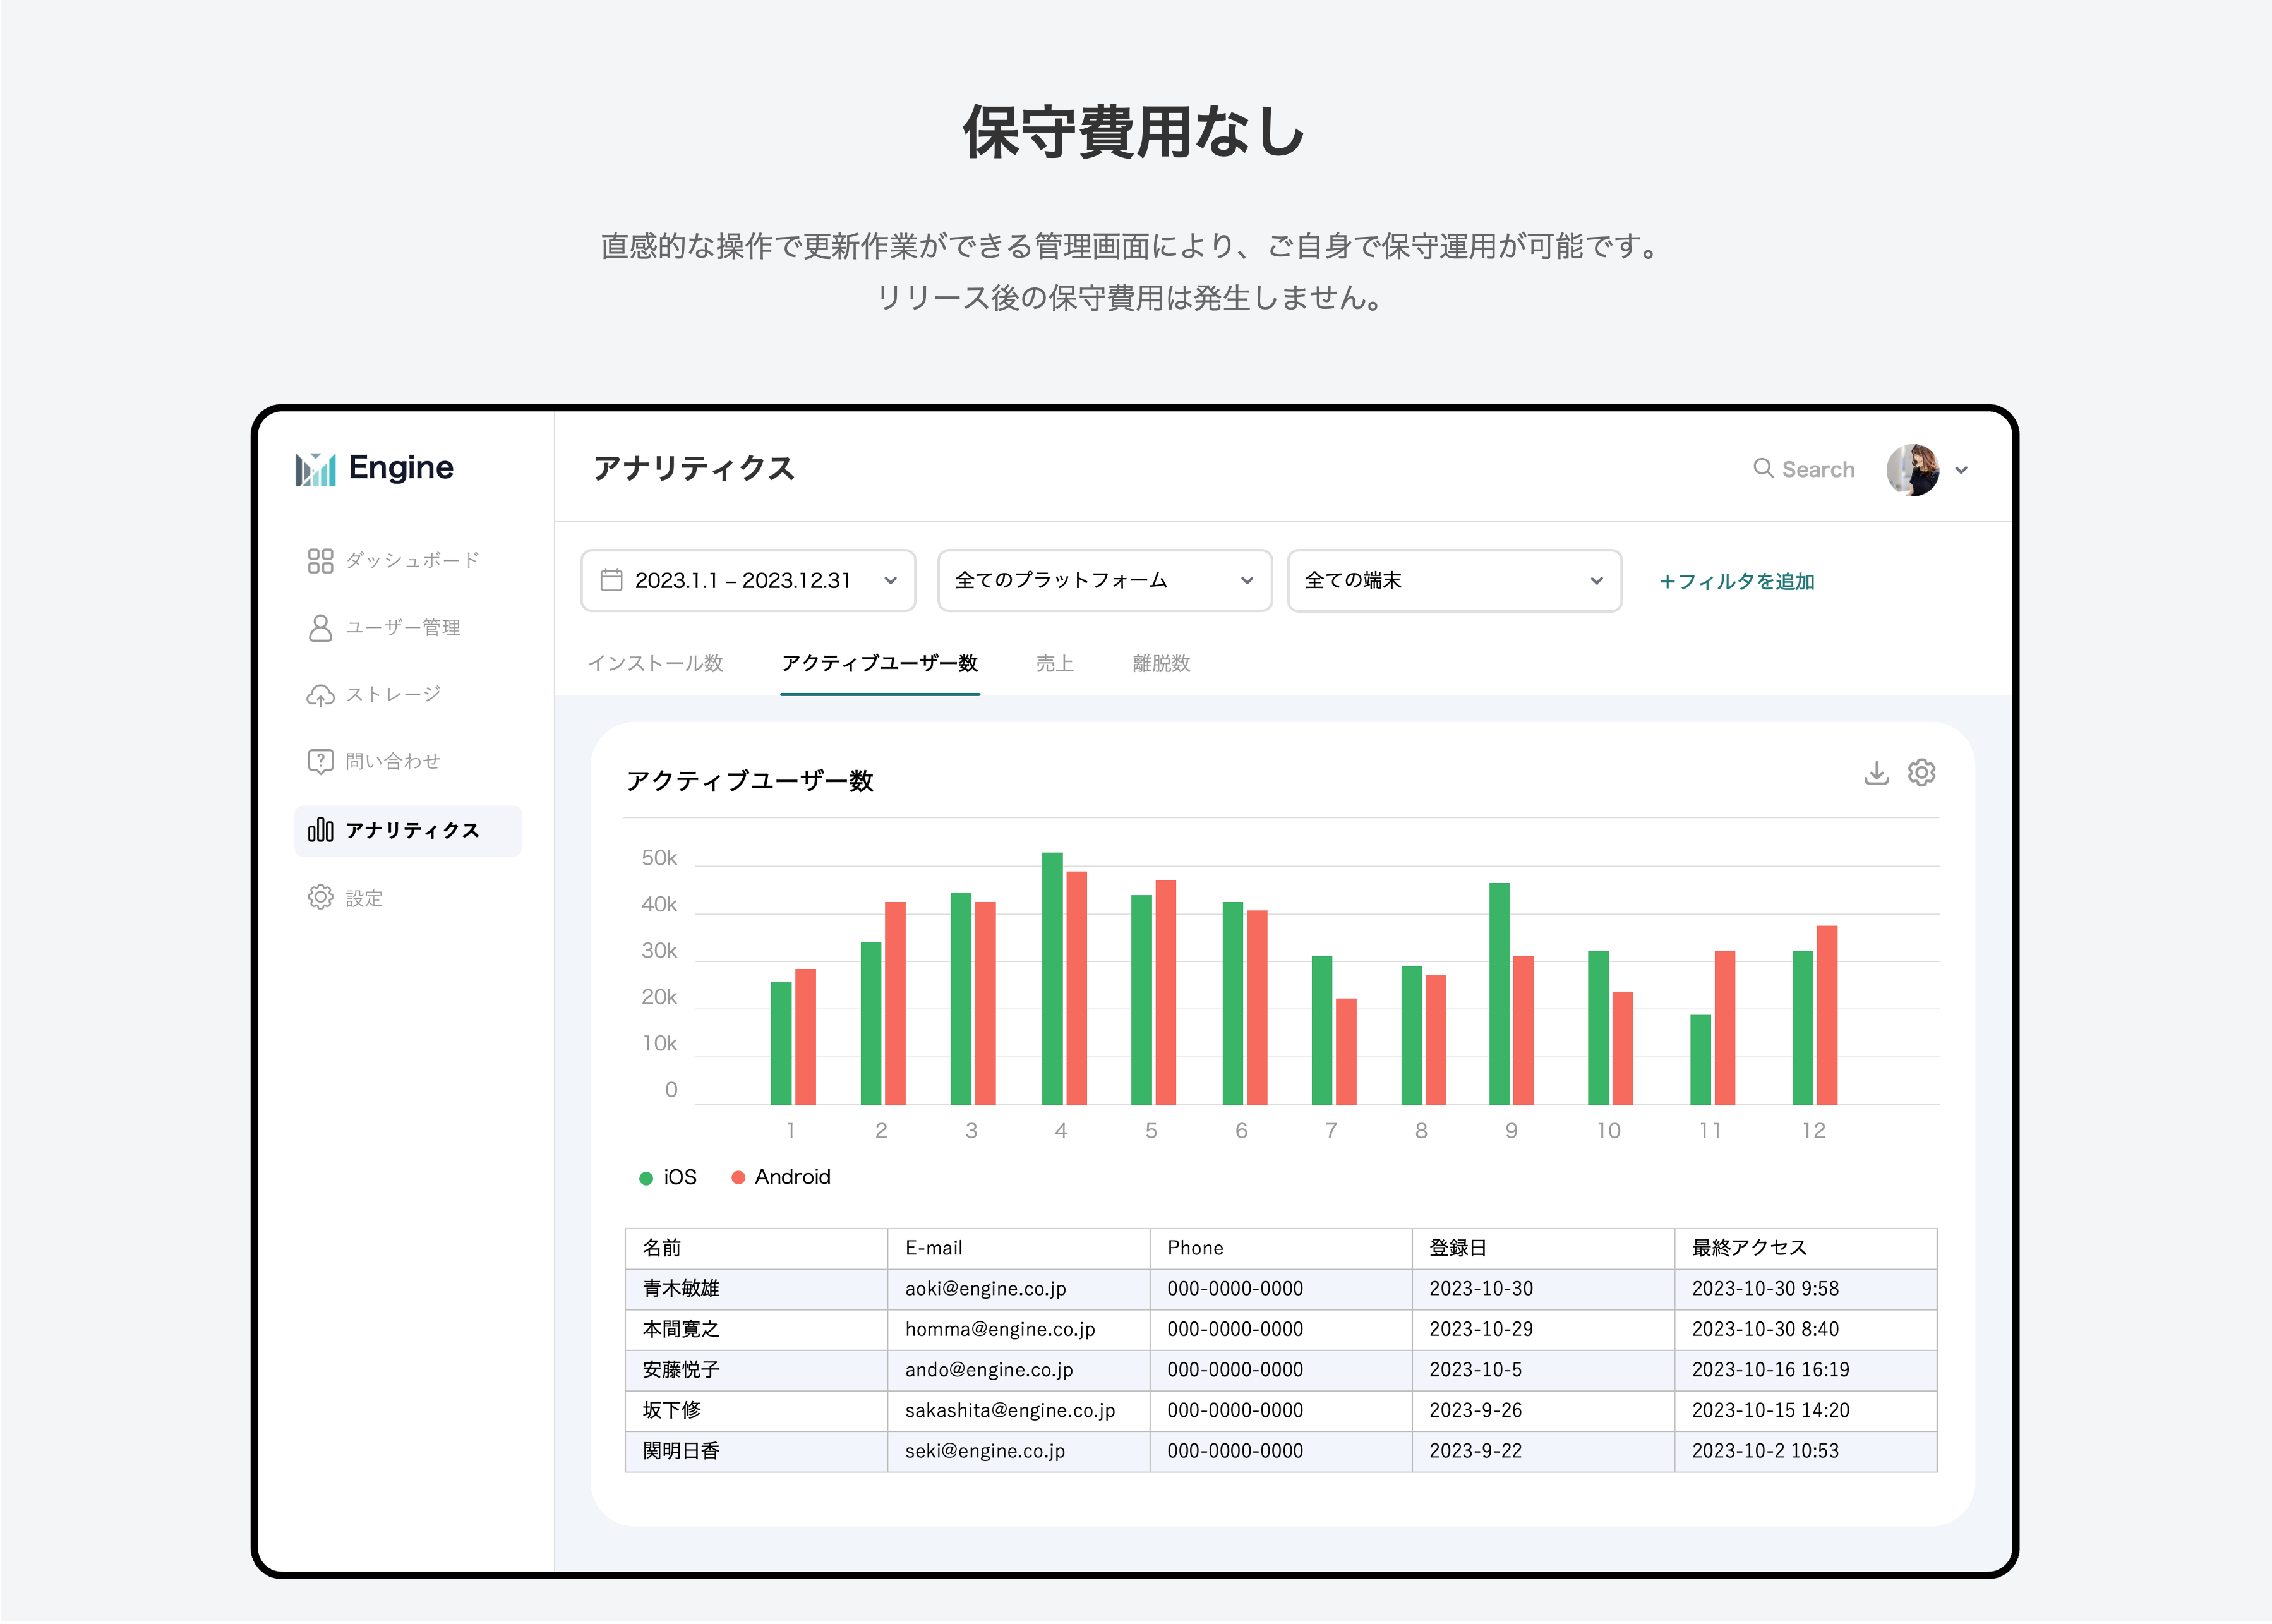Click the 登録日 column header
The height and width of the screenshot is (1624, 2272).
[1543, 1249]
